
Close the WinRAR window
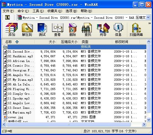[x=148, y=4]
